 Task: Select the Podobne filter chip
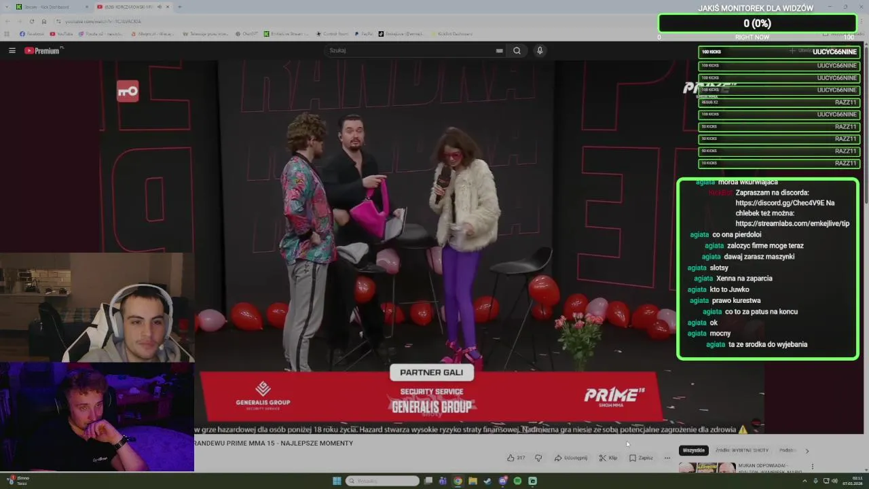coord(788,450)
